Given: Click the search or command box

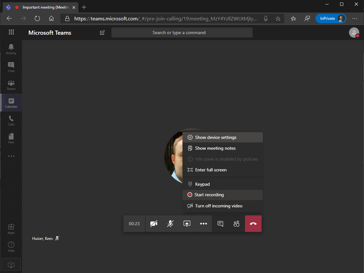Looking at the screenshot, I should 182,32.
